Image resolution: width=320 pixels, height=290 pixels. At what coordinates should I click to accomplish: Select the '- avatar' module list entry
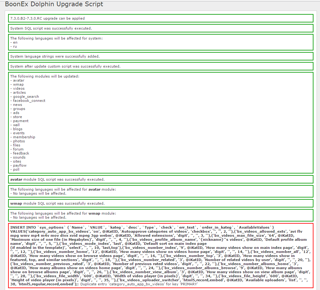point(17,80)
